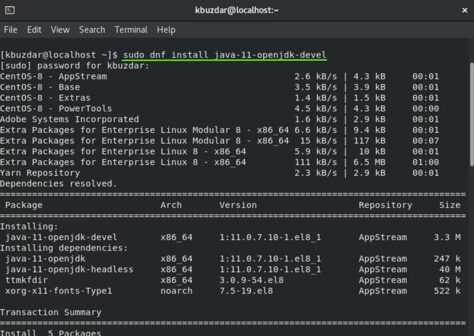Click version 3.0.9-54.el8

point(252,280)
